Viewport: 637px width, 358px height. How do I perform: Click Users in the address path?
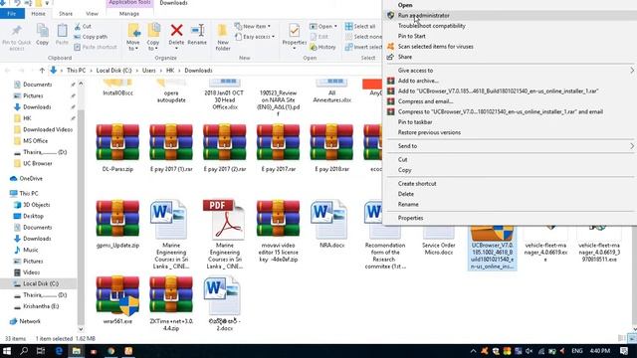[148, 71]
